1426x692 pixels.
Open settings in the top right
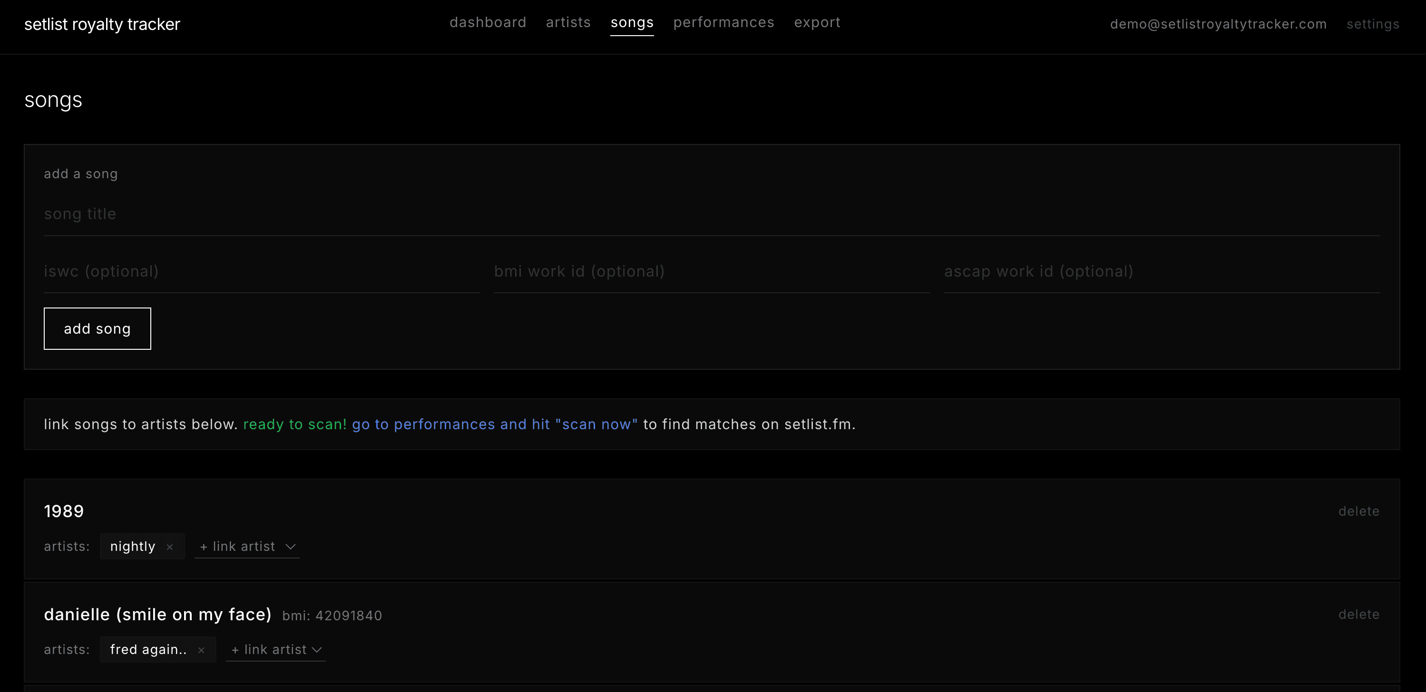(x=1373, y=24)
